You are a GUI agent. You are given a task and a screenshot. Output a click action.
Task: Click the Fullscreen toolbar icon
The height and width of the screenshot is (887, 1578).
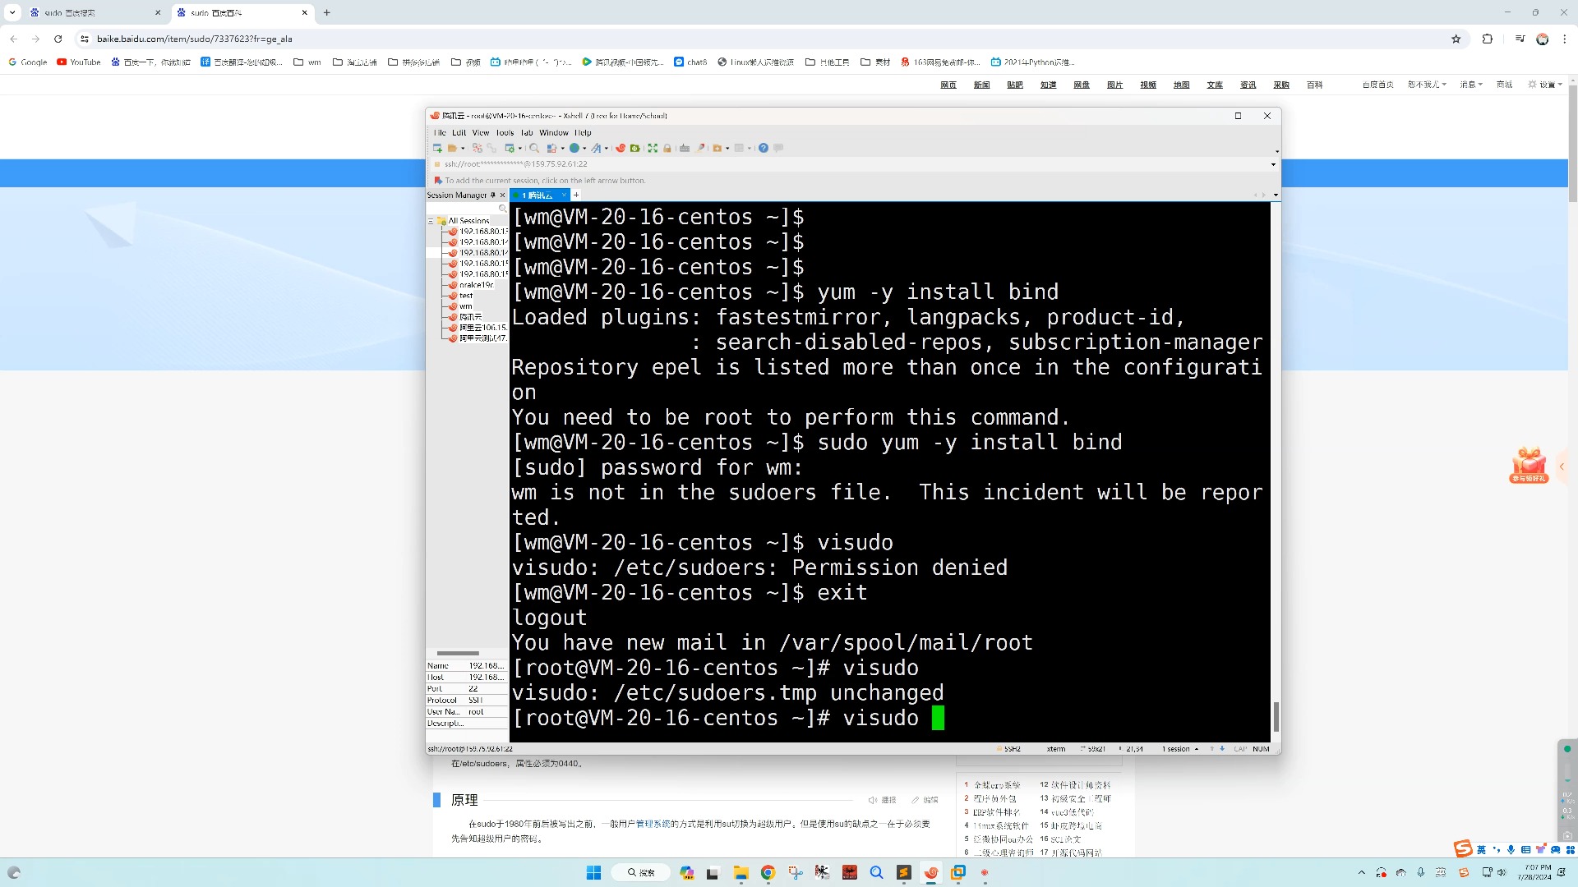(653, 148)
